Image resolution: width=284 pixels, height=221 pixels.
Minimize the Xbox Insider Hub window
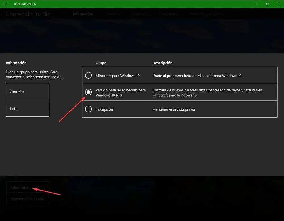(257, 4)
